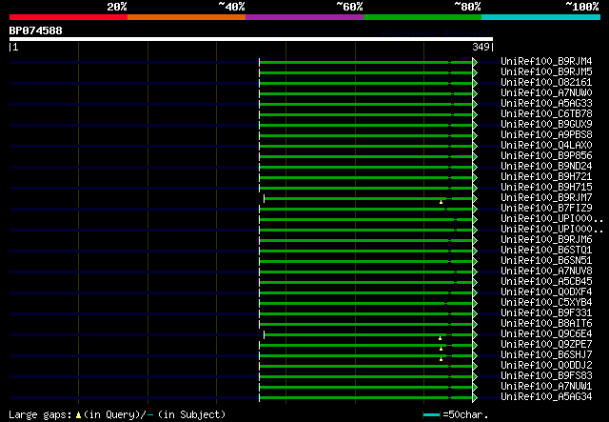The image size is (609, 422).
Task: Select the UniRef100_A9PBS8 label
Action: coord(546,135)
